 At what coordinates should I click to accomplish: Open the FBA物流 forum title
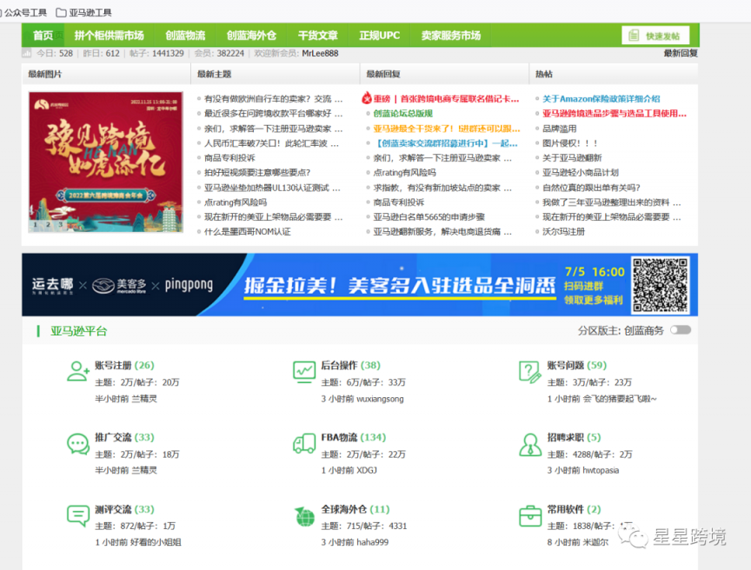339,437
